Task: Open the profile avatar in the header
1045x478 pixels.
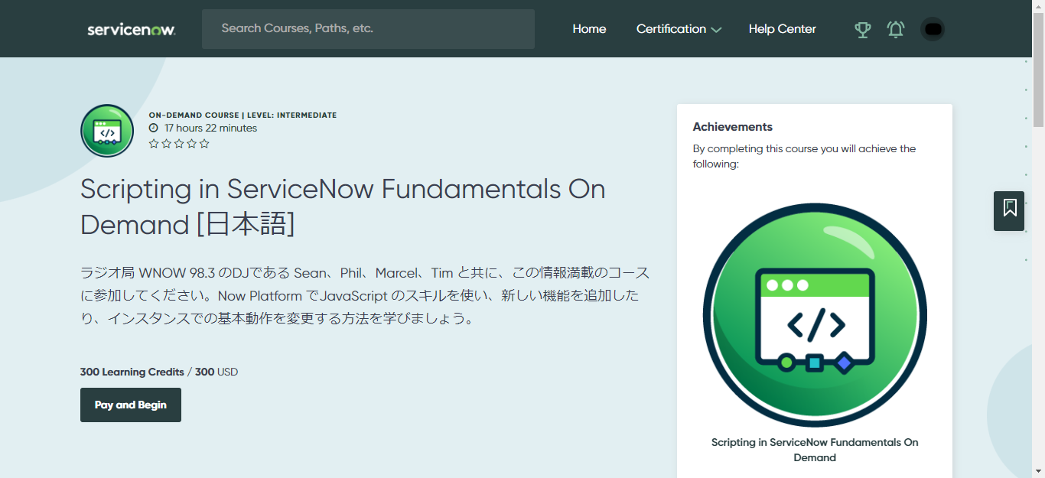Action: (x=932, y=28)
